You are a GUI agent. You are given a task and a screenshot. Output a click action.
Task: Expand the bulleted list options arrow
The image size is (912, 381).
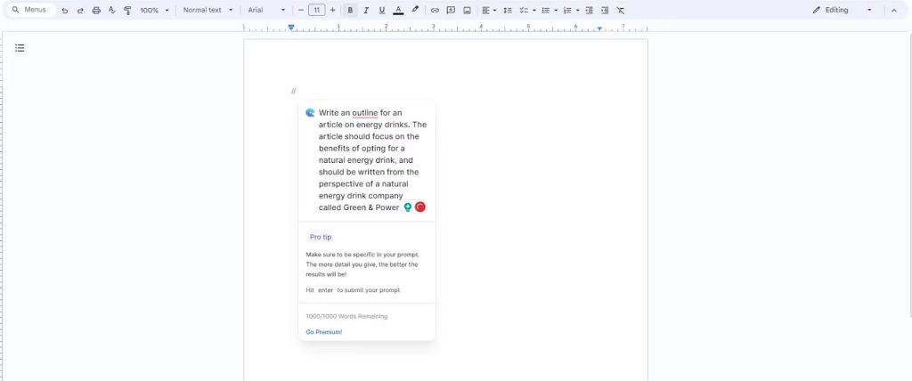click(x=556, y=11)
